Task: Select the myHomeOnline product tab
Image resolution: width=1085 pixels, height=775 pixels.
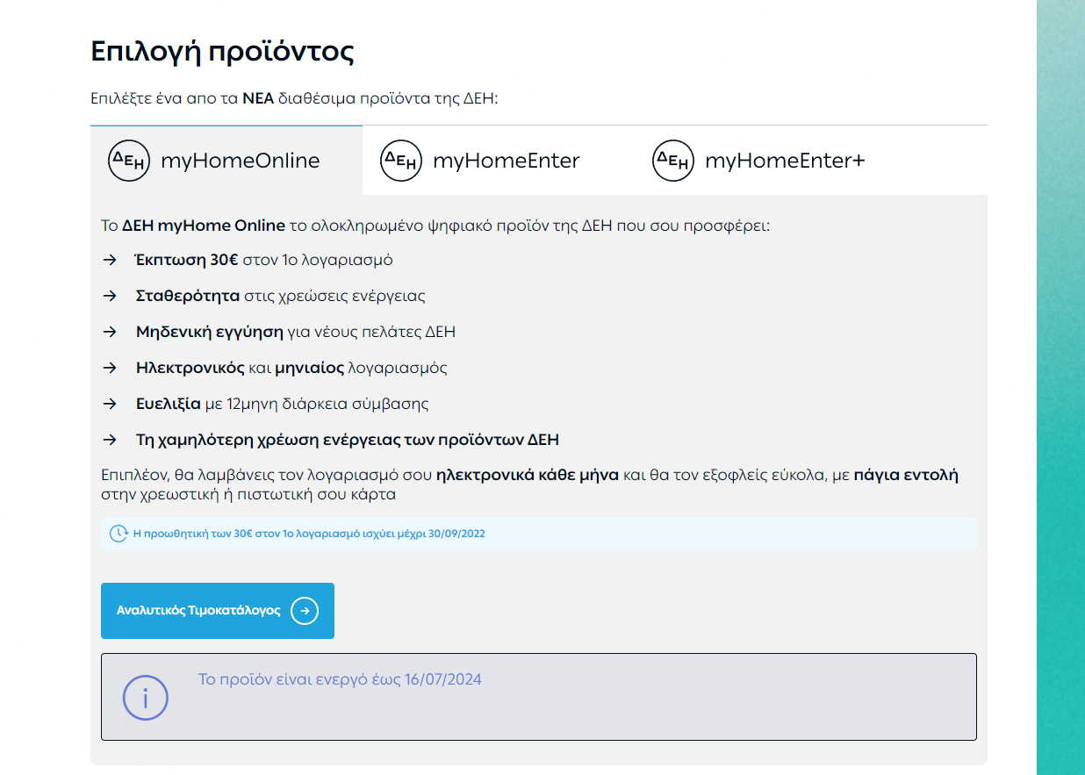Action: pyautogui.click(x=226, y=161)
